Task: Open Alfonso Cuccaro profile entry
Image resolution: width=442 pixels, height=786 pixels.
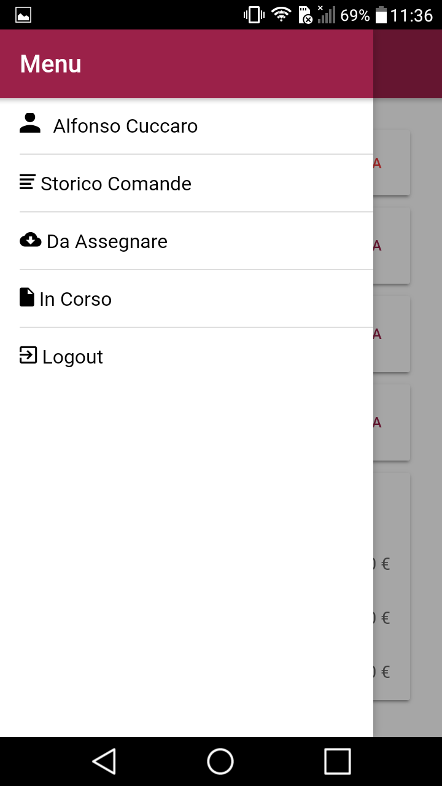Action: point(125,126)
